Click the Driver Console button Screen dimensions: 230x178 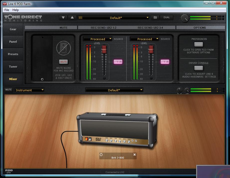199,68
